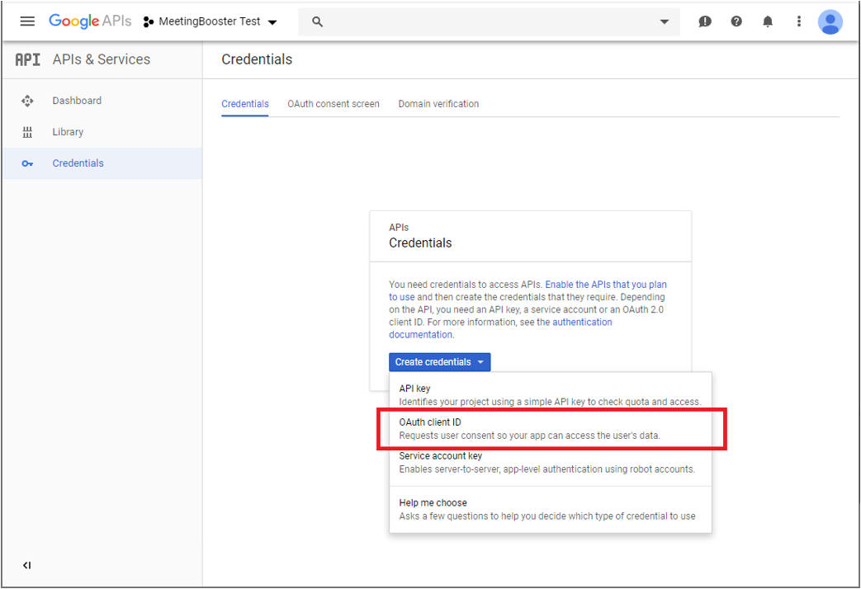Send feedback via the feedback icon
The width and height of the screenshot is (861, 589).
[x=704, y=21]
